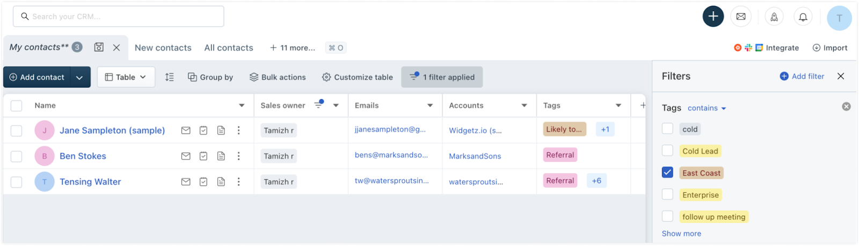Image resolution: width=859 pixels, height=246 pixels.
Task: Expand the 11 more views menu
Action: pos(293,48)
